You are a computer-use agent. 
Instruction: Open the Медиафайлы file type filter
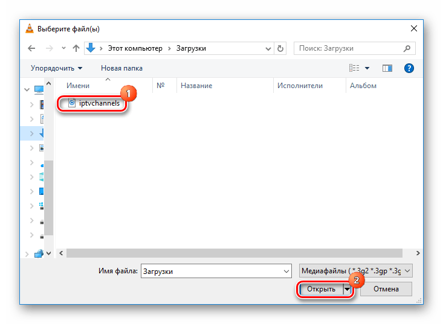(x=356, y=271)
